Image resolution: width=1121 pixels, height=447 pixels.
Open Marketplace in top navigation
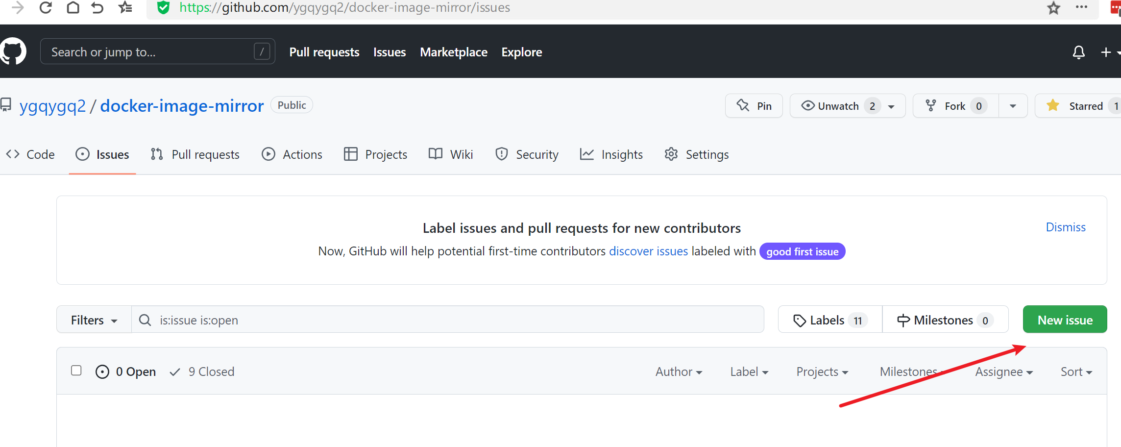point(454,52)
